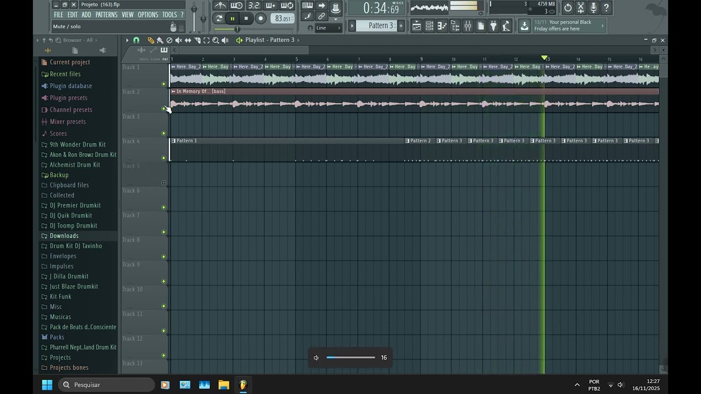Image resolution: width=701 pixels, height=394 pixels.
Task: Pause playback with the pause button
Action: [232, 18]
